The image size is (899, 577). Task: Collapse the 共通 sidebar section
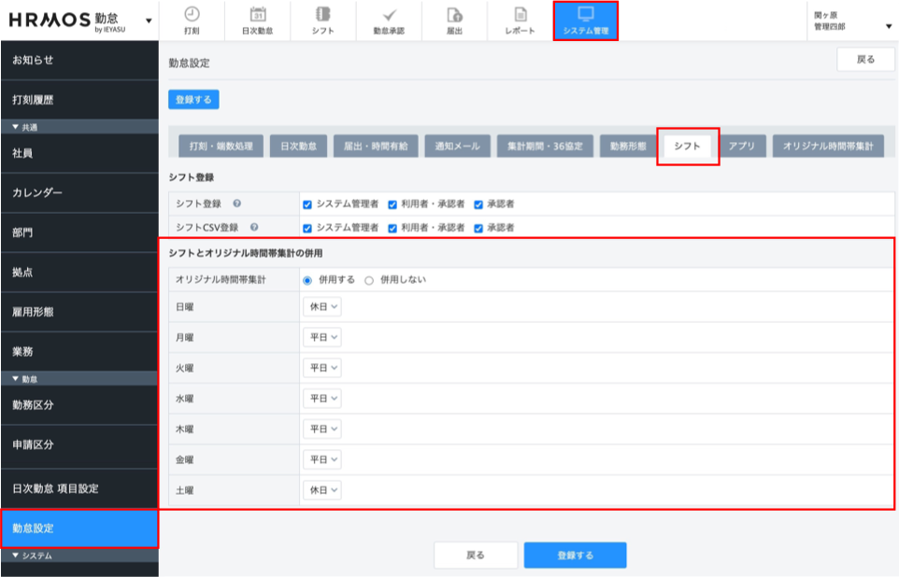pos(79,127)
